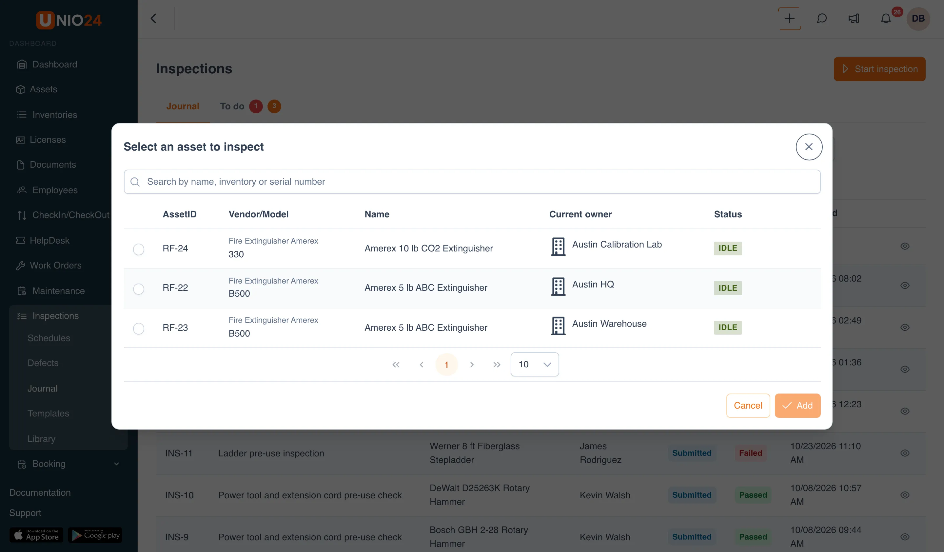Screen dimensions: 944x552
Task: Go to the last page of assets
Action: (x=497, y=364)
